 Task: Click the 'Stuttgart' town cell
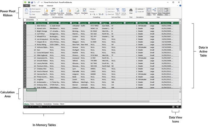(76, 50)
